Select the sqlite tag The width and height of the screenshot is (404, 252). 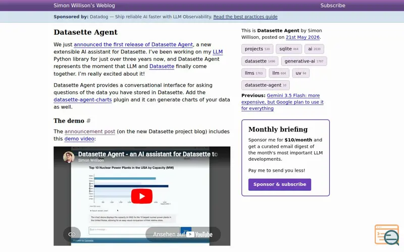point(288,49)
